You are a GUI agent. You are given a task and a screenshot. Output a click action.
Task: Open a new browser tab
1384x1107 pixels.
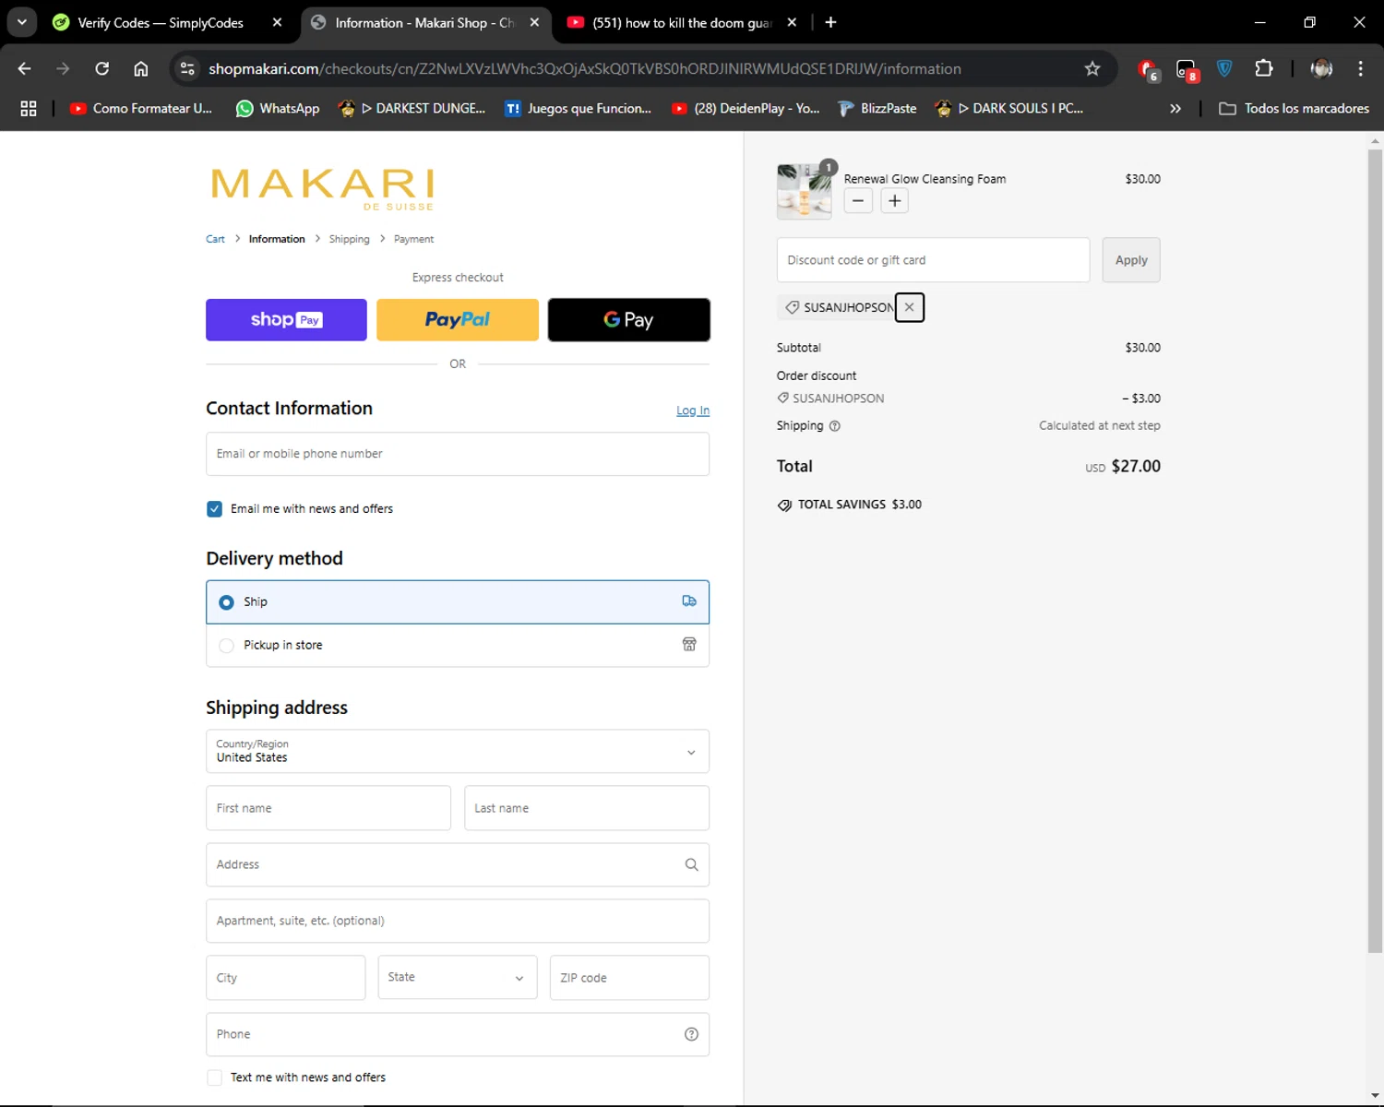[830, 22]
